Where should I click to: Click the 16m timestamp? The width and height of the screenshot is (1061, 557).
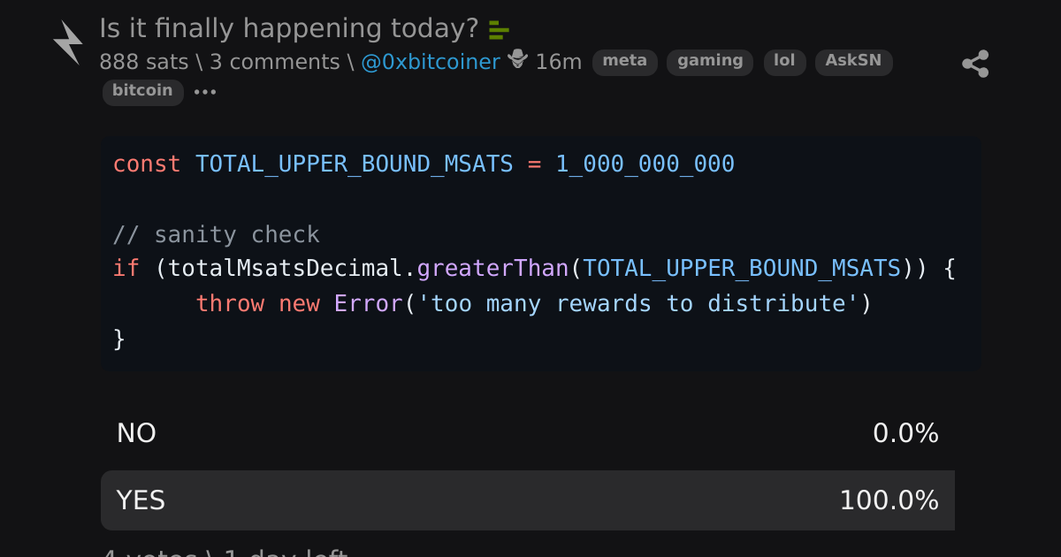coord(559,62)
